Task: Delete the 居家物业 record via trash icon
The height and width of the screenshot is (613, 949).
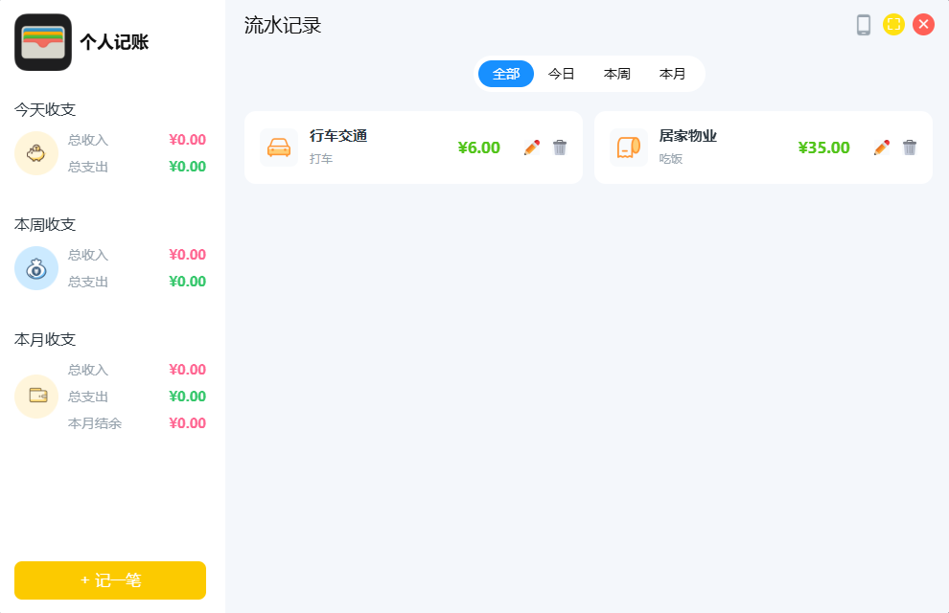Action: point(910,148)
